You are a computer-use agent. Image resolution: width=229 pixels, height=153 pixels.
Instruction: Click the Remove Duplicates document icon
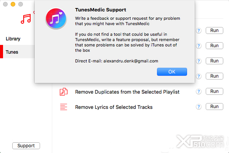point(63,92)
